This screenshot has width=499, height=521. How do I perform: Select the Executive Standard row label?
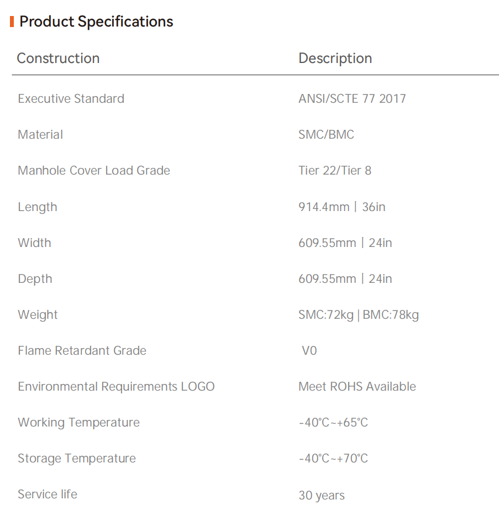(71, 99)
